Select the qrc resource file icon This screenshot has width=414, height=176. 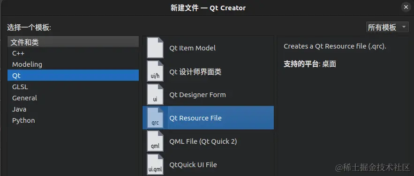pyautogui.click(x=155, y=118)
